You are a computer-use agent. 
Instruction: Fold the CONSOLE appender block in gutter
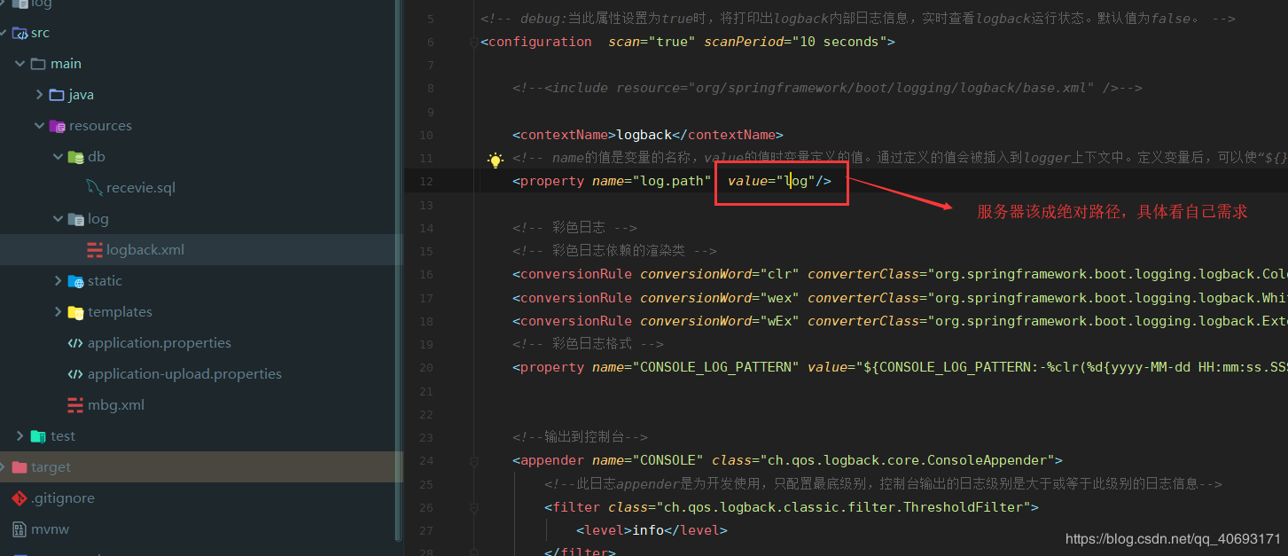pos(474,461)
